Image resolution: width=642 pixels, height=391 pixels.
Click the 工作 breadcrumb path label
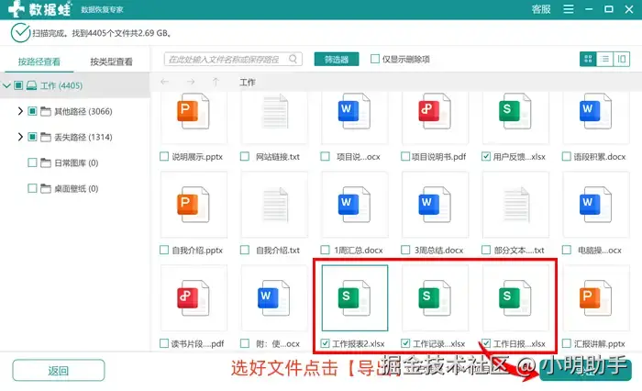pos(248,83)
